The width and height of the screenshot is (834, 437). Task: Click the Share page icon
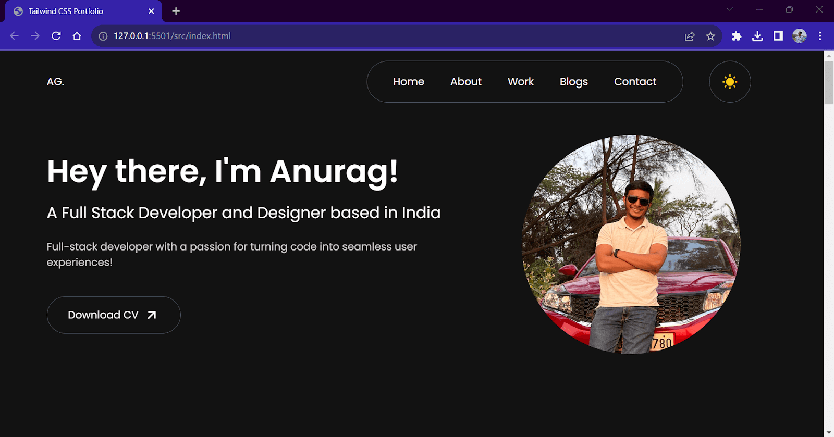[x=690, y=36]
